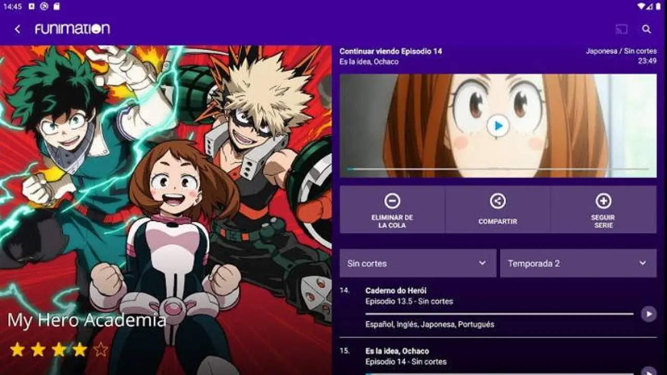
Task: Open the Cast screen icon
Action: (x=622, y=29)
